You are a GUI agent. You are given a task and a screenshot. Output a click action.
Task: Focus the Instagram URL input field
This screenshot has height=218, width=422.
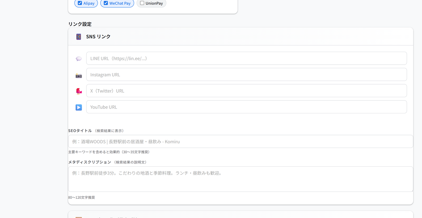[247, 75]
